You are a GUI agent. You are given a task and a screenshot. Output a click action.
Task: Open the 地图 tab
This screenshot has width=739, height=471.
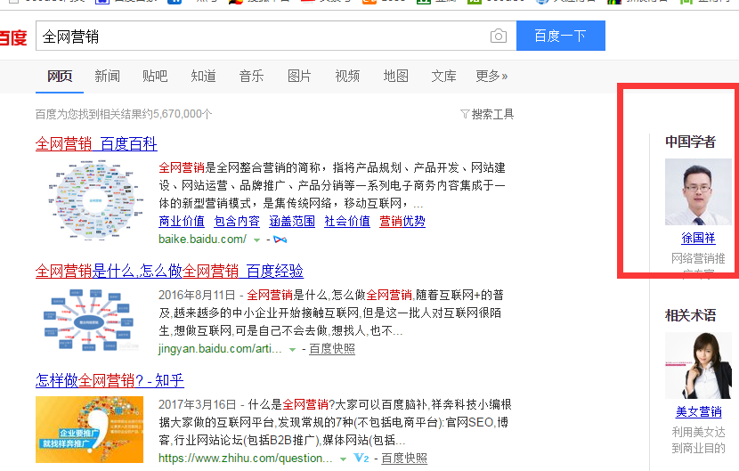pos(395,76)
